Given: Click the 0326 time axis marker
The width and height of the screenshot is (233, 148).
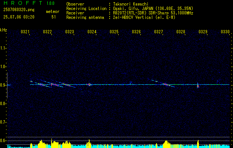Looking at the screenshot, I should pyautogui.click(x=136, y=31).
